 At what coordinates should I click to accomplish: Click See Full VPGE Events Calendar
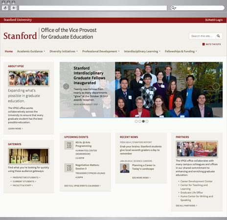coord(82,186)
